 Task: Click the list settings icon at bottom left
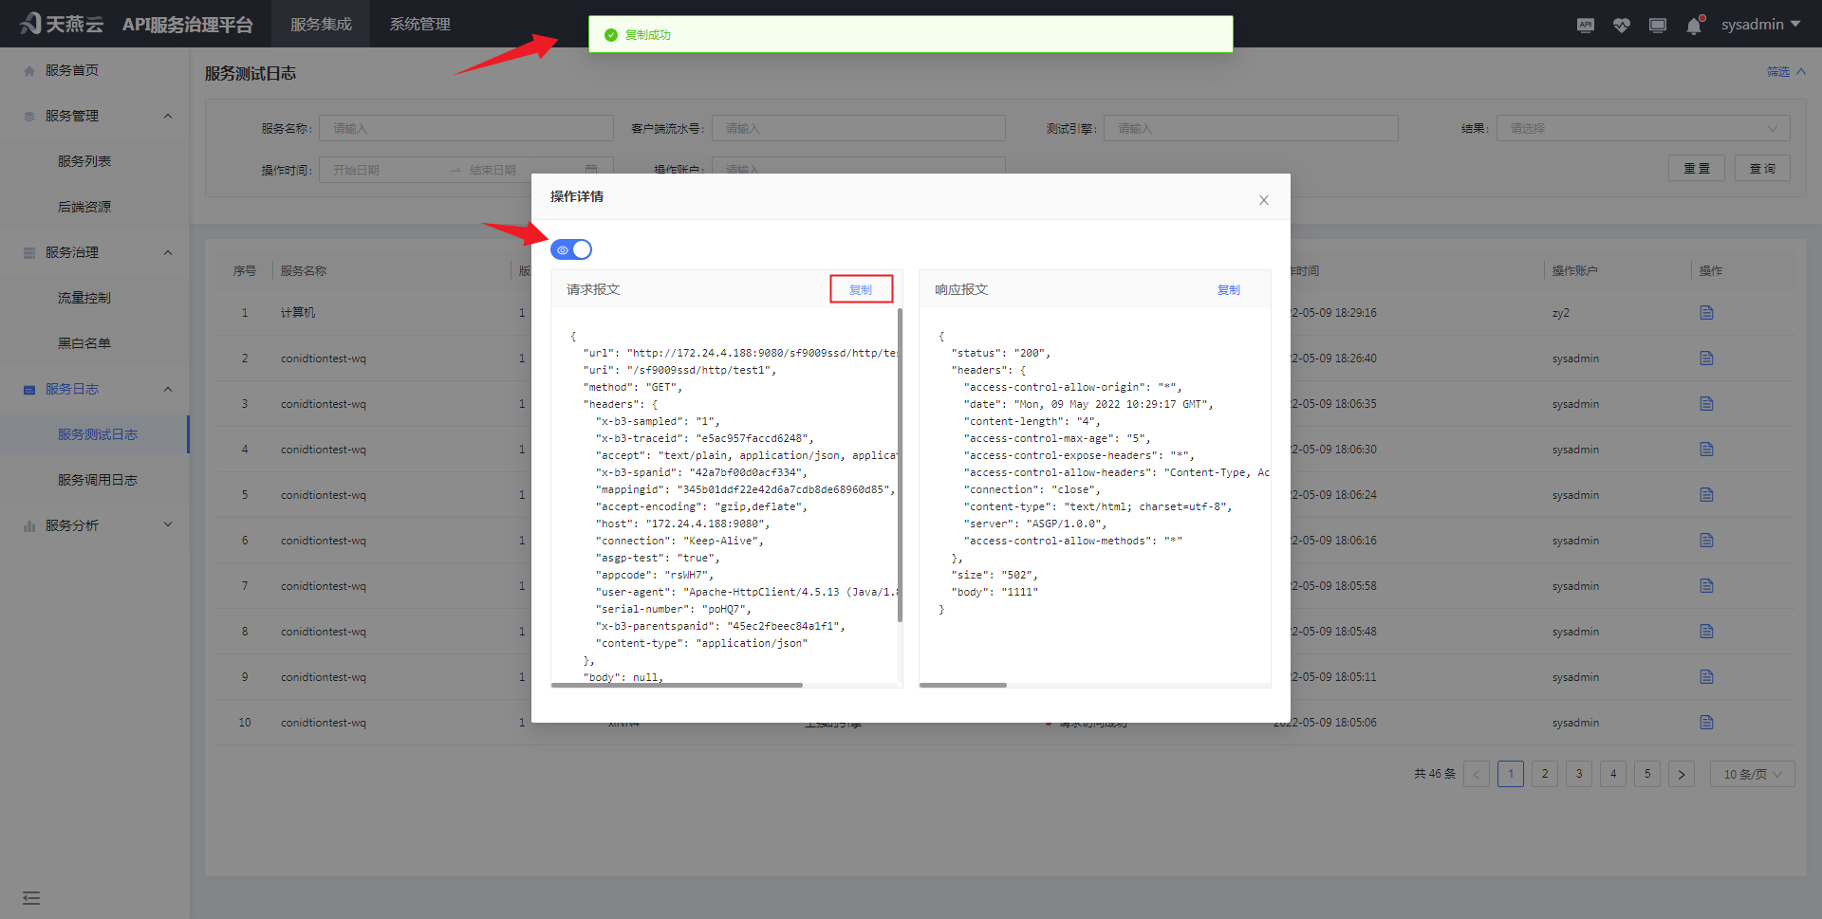click(x=31, y=897)
